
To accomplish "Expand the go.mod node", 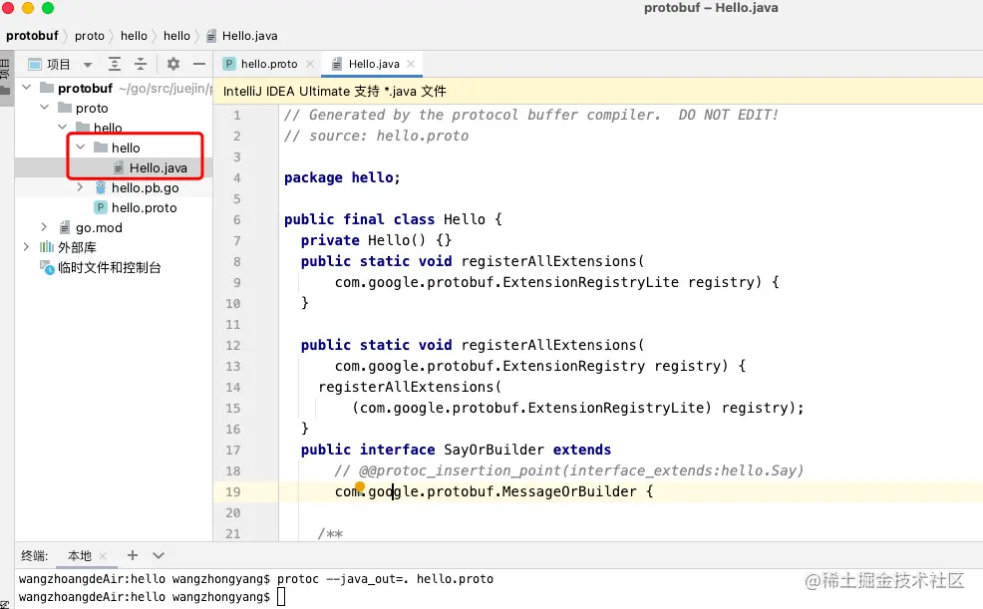I will [x=44, y=227].
